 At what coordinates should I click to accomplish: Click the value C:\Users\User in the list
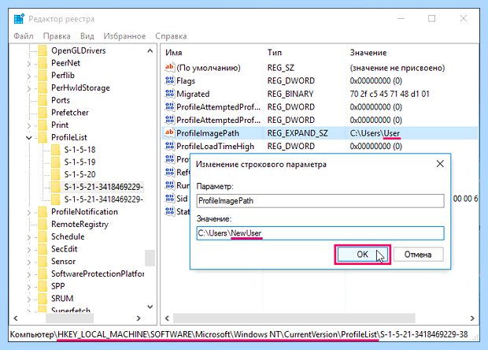pyautogui.click(x=375, y=133)
